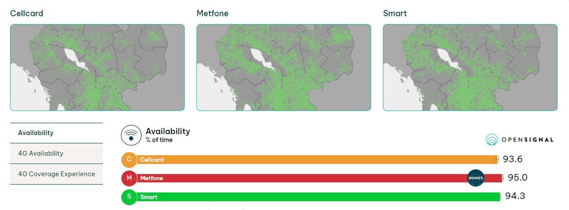Click the red Metfone availability bar
This screenshot has width=569, height=210.
coord(320,178)
